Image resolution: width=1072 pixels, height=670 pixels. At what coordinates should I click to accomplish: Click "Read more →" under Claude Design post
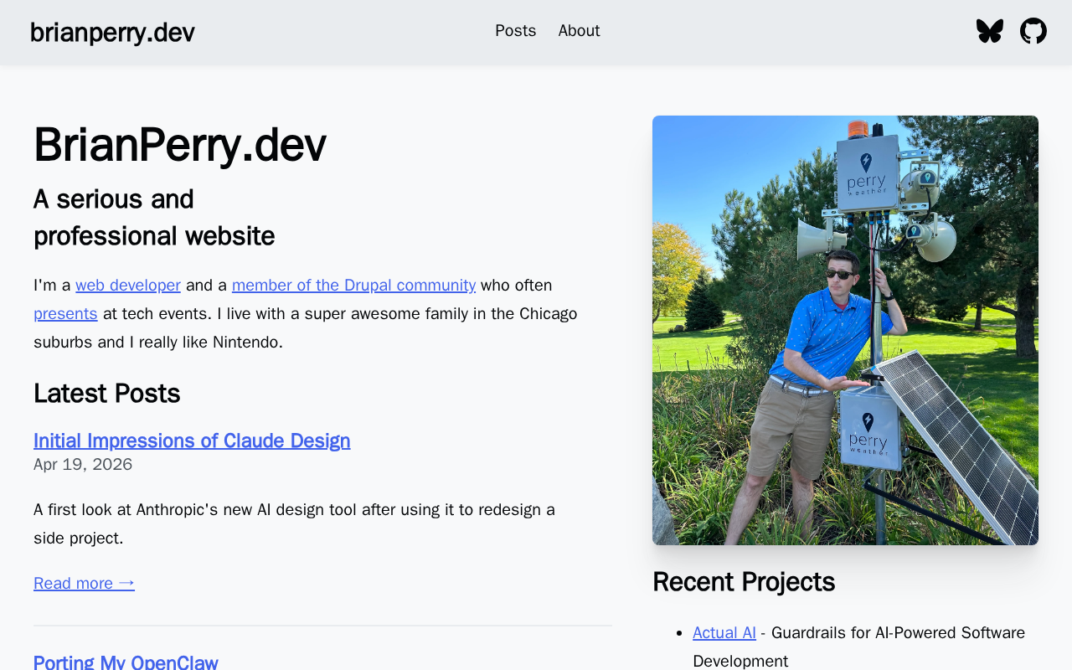pos(84,583)
